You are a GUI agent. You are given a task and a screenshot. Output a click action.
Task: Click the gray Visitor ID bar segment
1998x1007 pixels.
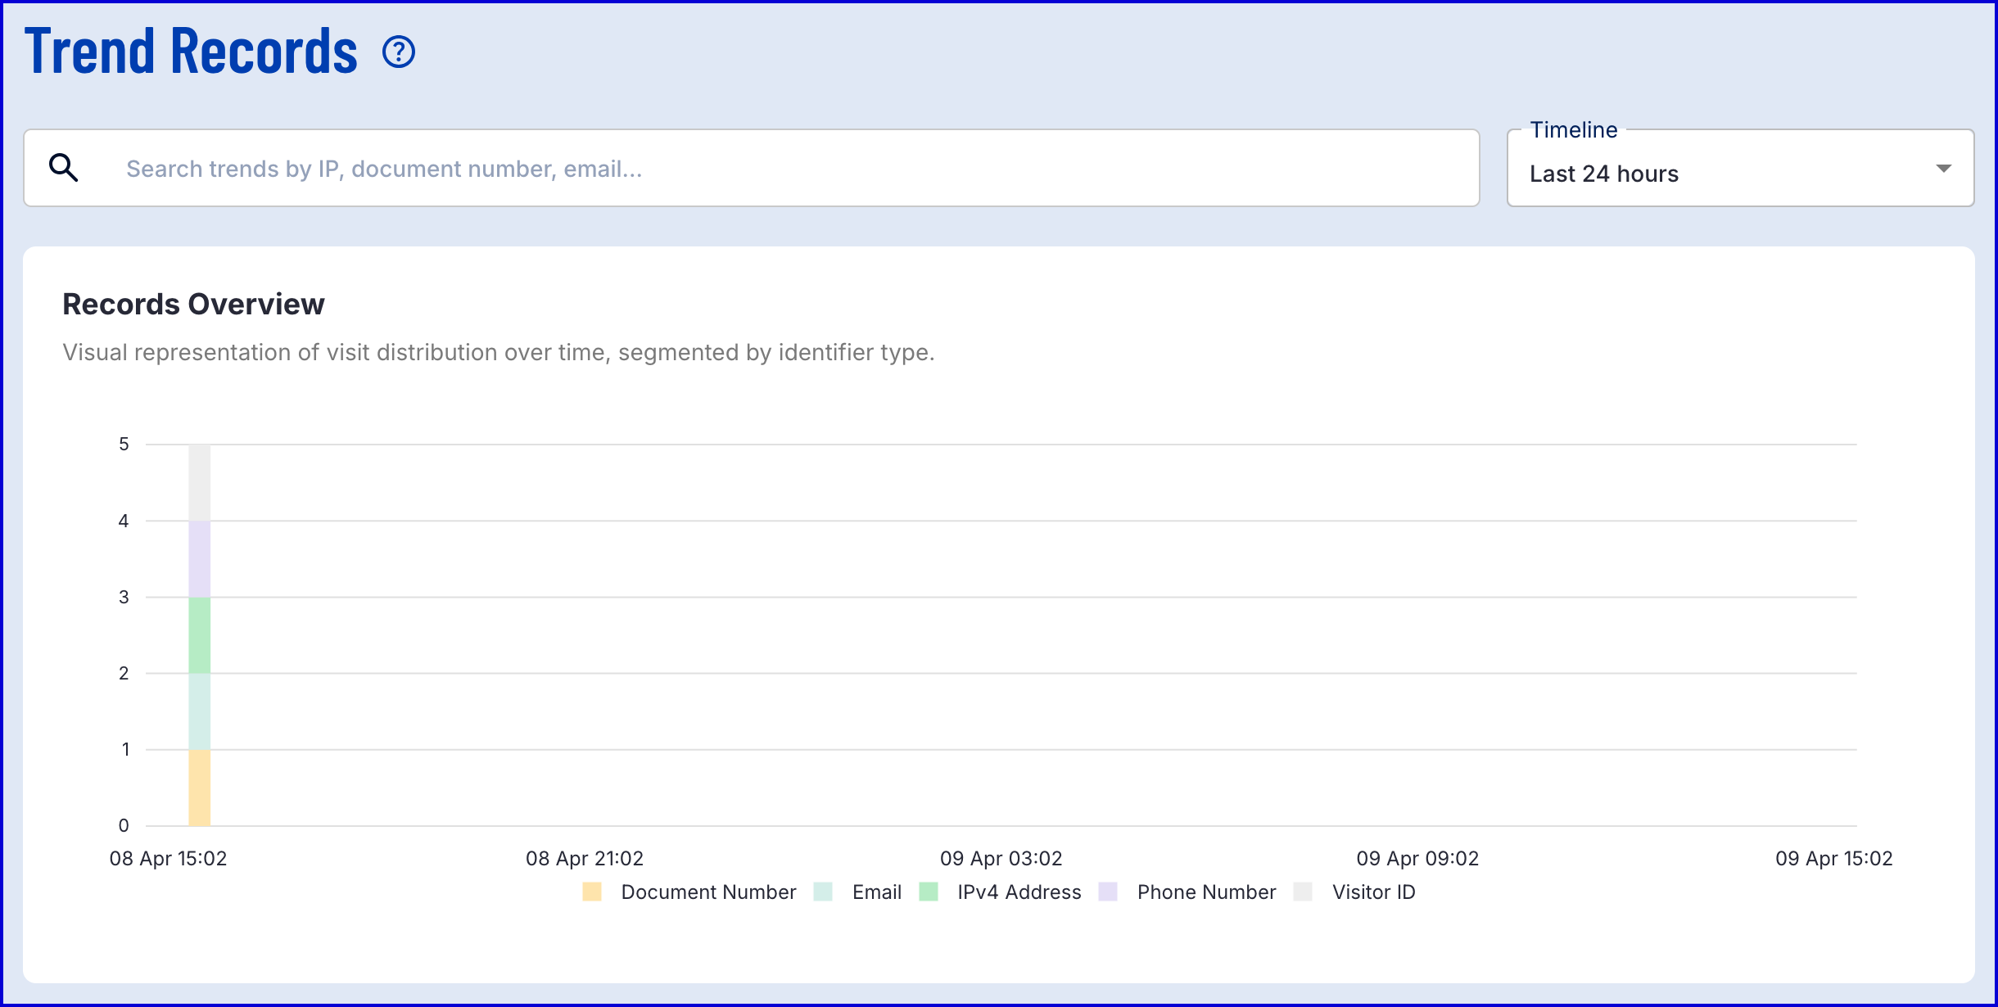199,483
